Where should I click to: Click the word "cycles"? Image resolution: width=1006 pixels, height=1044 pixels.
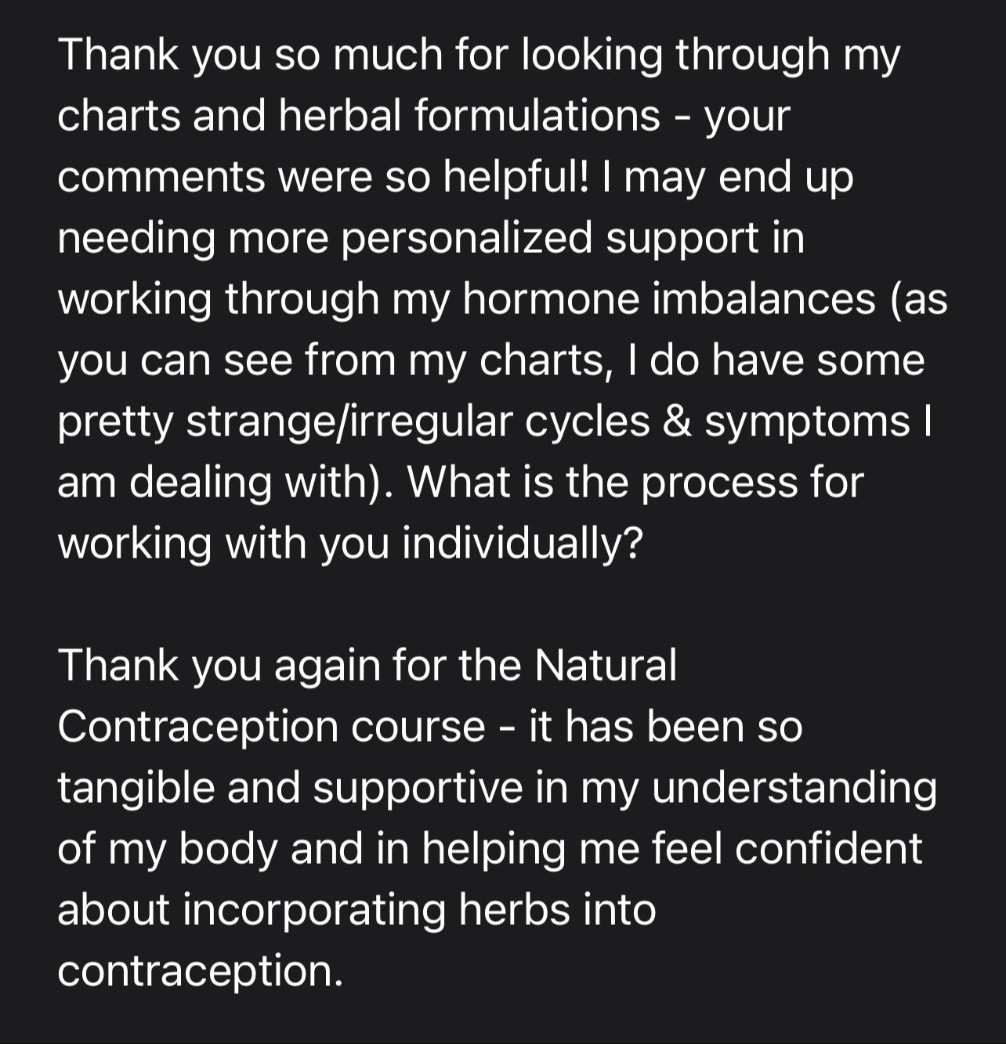pos(587,421)
